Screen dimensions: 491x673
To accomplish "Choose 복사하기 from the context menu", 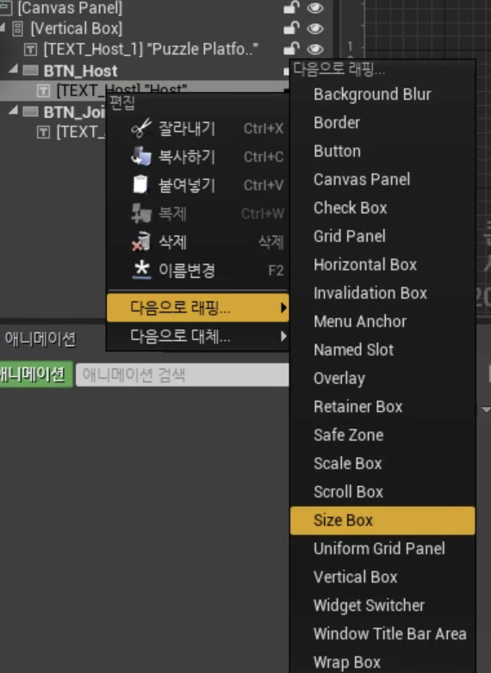I will pos(198,157).
